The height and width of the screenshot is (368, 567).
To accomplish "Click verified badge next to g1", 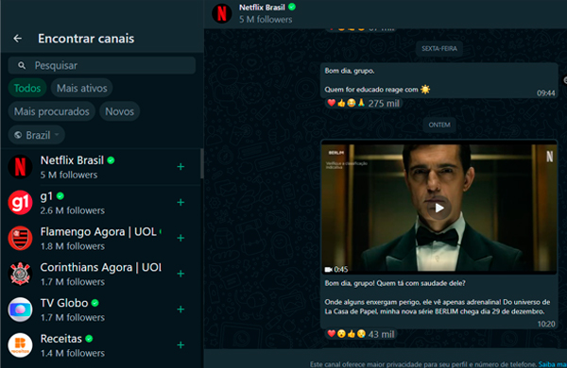I will pyautogui.click(x=60, y=196).
